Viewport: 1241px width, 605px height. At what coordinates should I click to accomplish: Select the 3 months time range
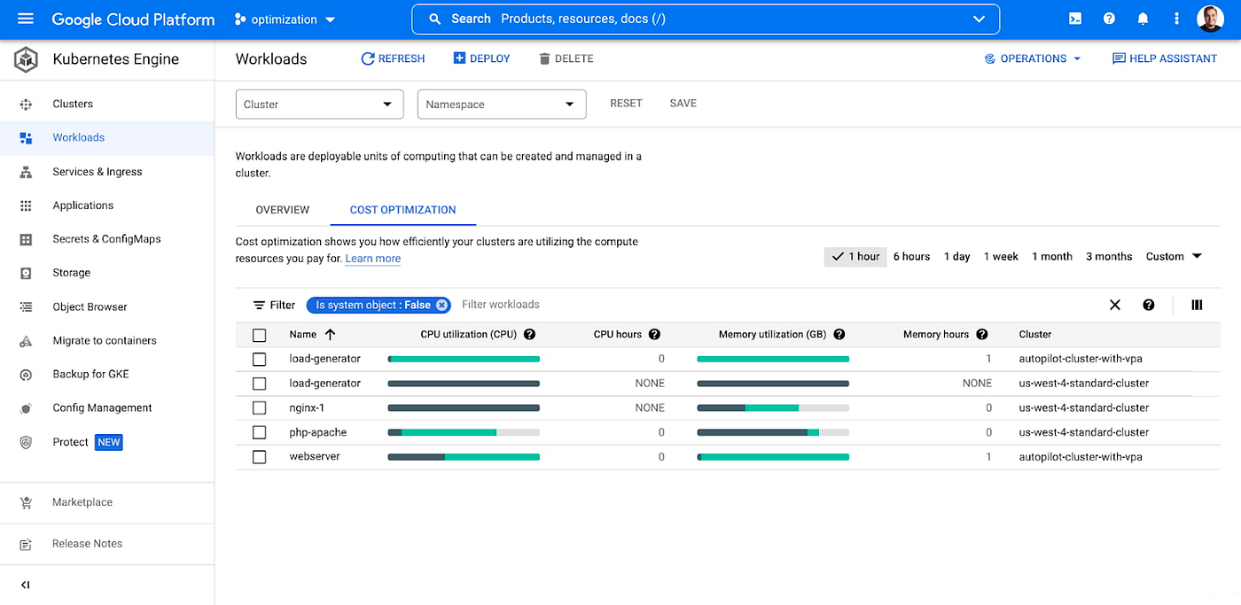(1109, 257)
